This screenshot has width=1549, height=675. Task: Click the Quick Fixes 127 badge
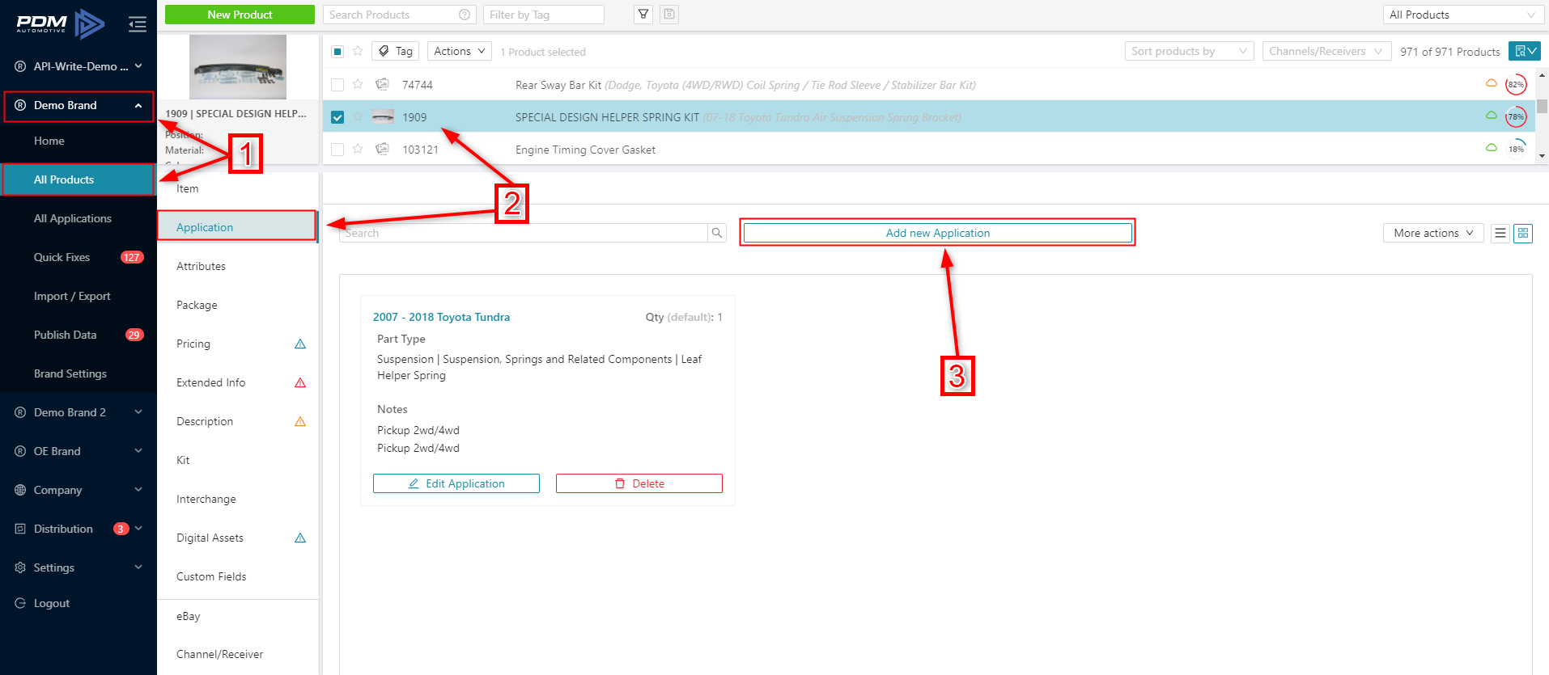132,257
